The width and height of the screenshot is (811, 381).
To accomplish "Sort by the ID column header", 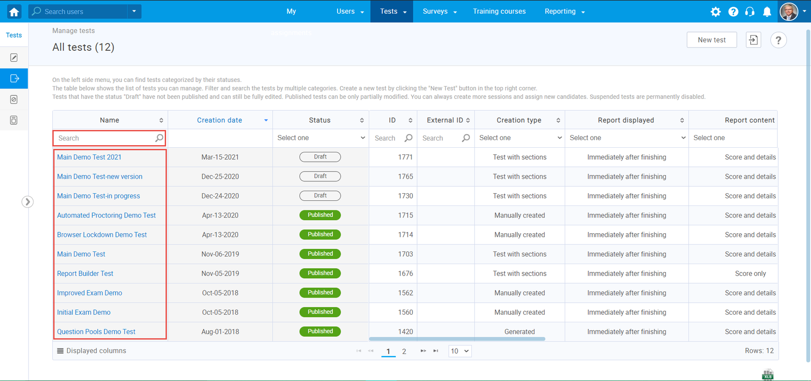I will [x=393, y=120].
